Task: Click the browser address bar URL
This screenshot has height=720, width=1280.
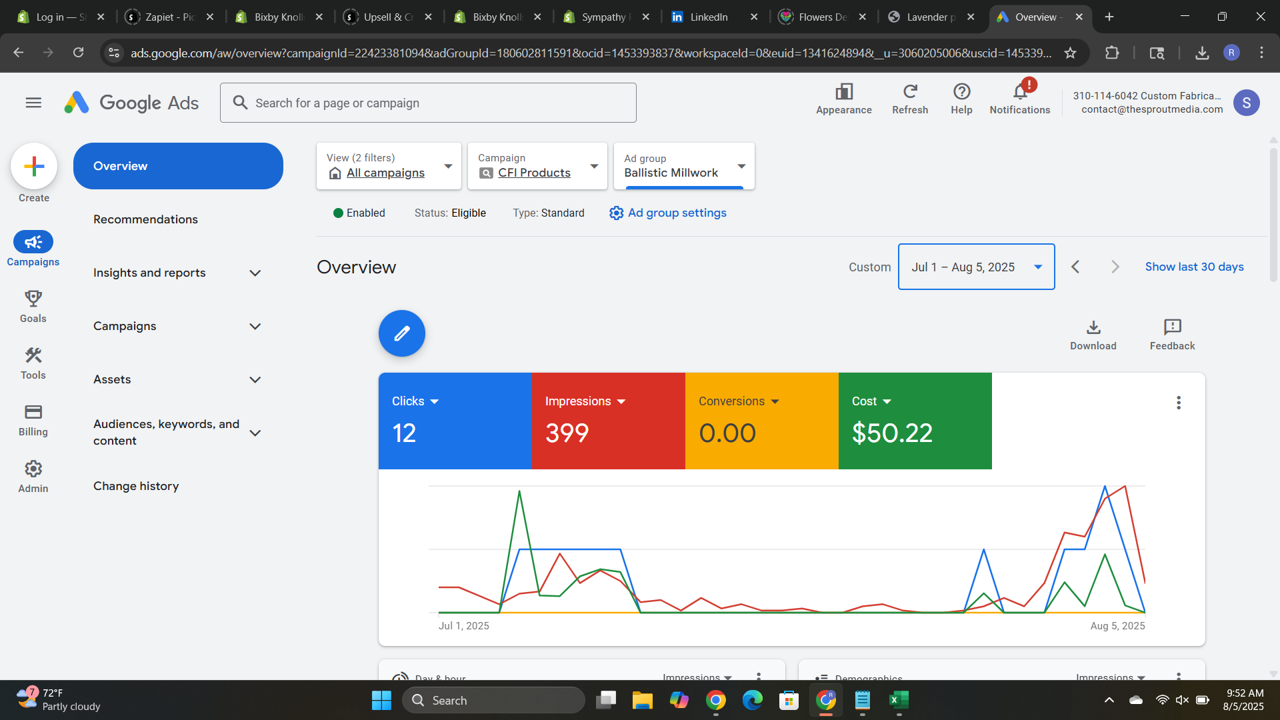Action: 591,53
